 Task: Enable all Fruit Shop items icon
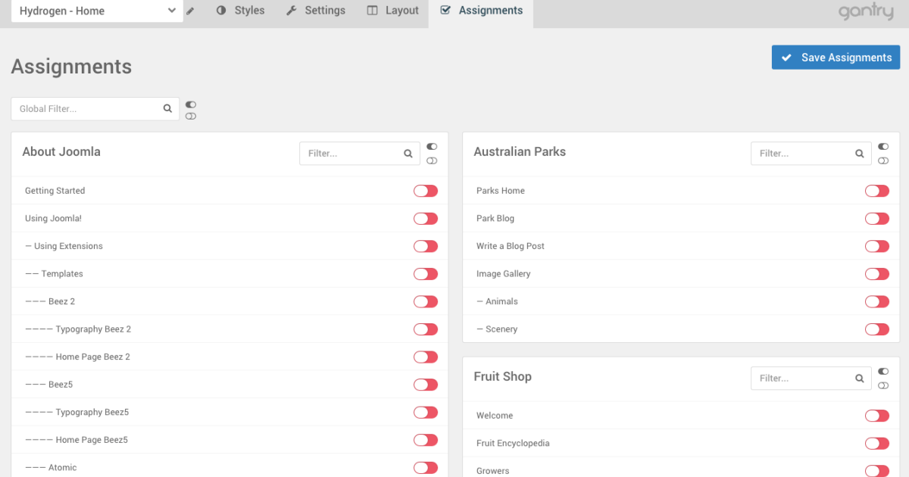point(883,372)
